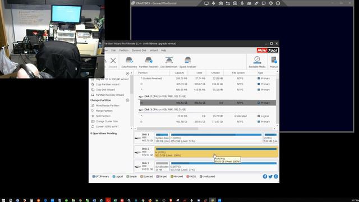Click the monitor icon in ConnectWise Control toolbar
This screenshot has width=359, height=202.
206,3
